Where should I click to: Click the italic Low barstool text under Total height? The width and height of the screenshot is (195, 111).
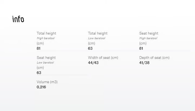(97, 38)
